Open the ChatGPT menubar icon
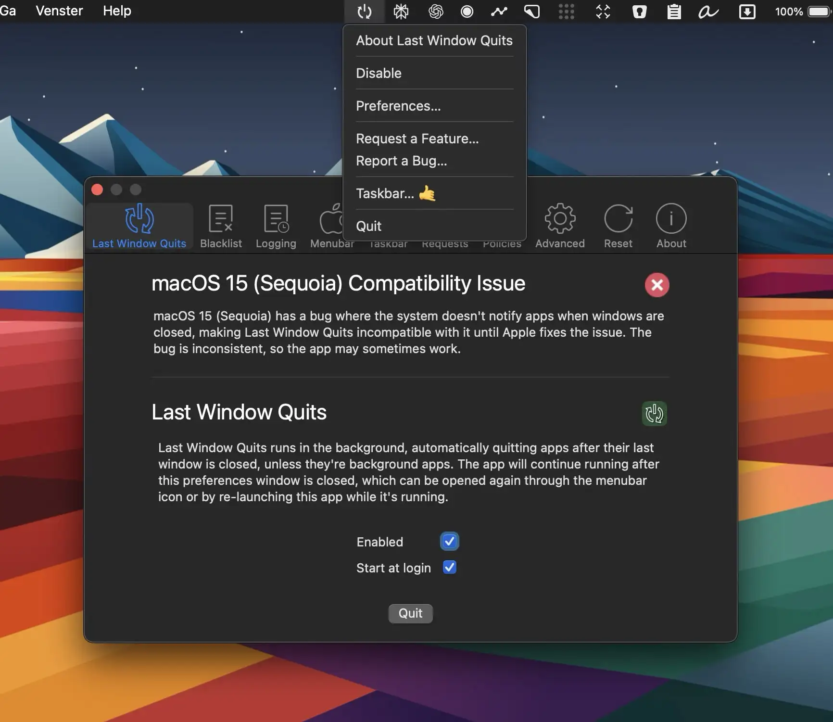The height and width of the screenshot is (722, 833). pos(436,11)
